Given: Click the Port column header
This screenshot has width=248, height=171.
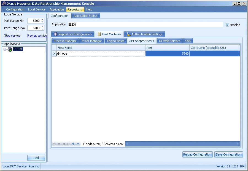Looking at the screenshot, I should pos(167,48).
